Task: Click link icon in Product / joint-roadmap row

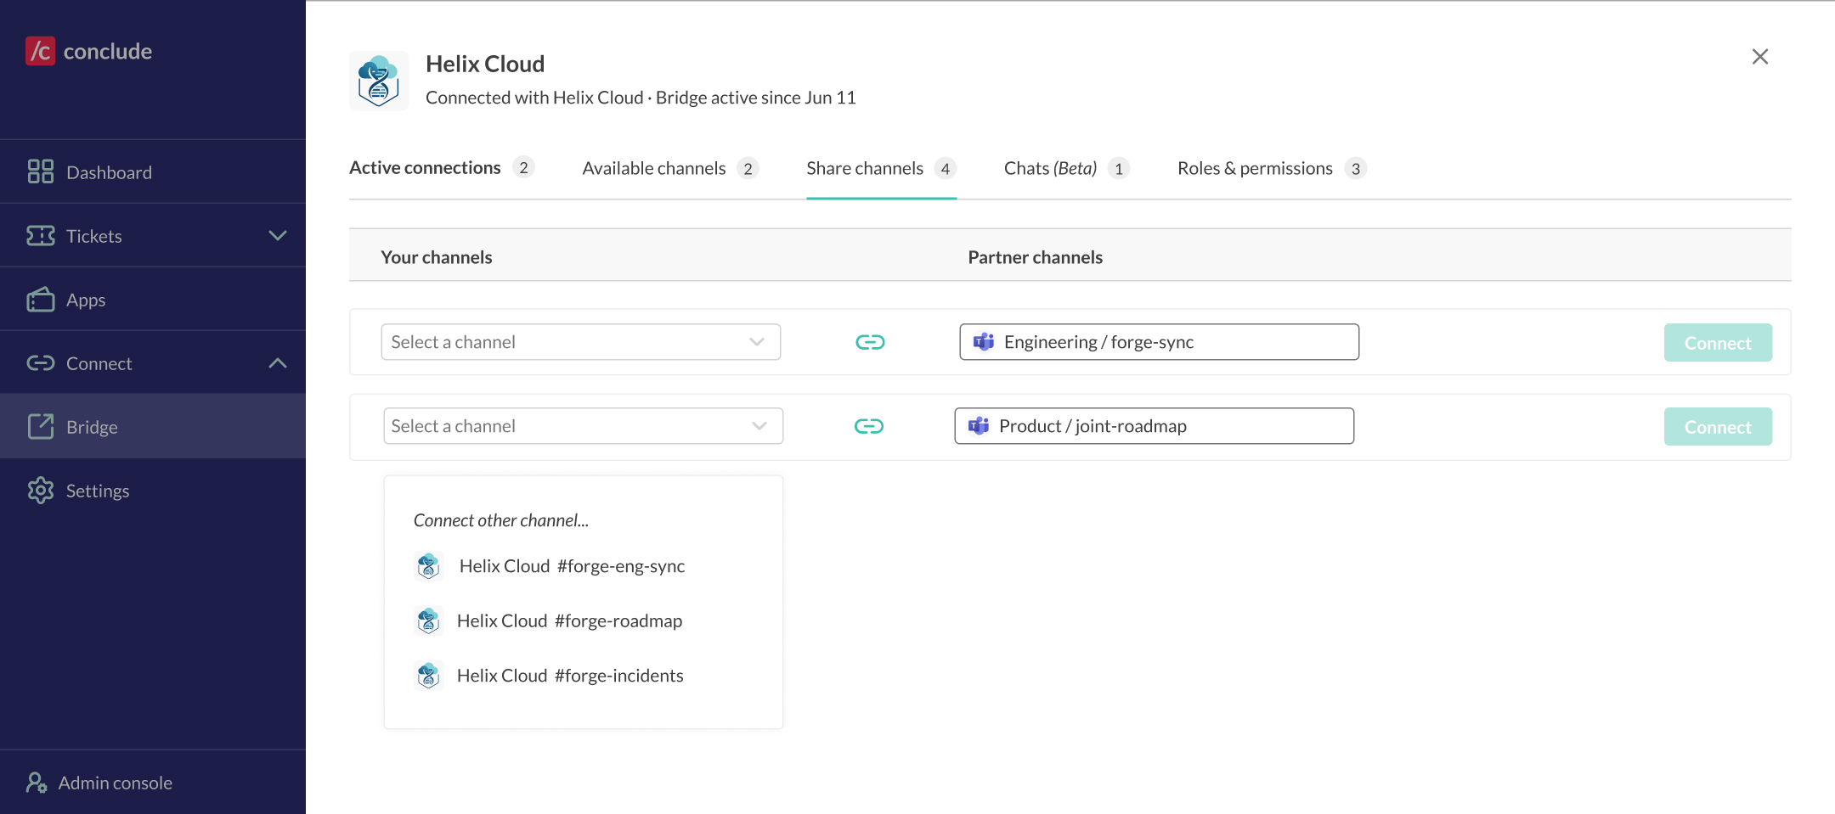Action: pyautogui.click(x=869, y=426)
